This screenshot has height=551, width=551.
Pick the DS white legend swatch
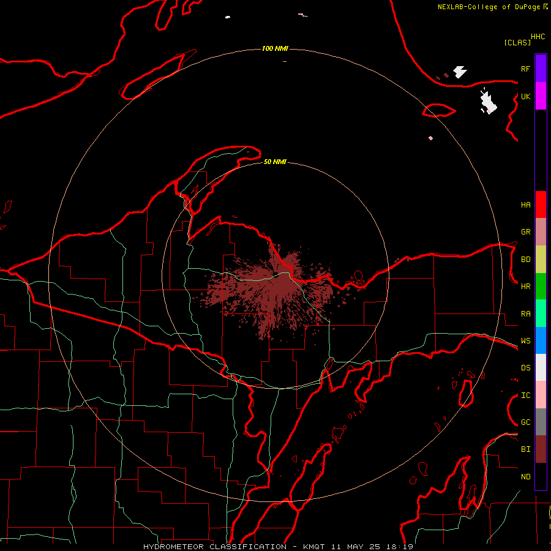[541, 367]
